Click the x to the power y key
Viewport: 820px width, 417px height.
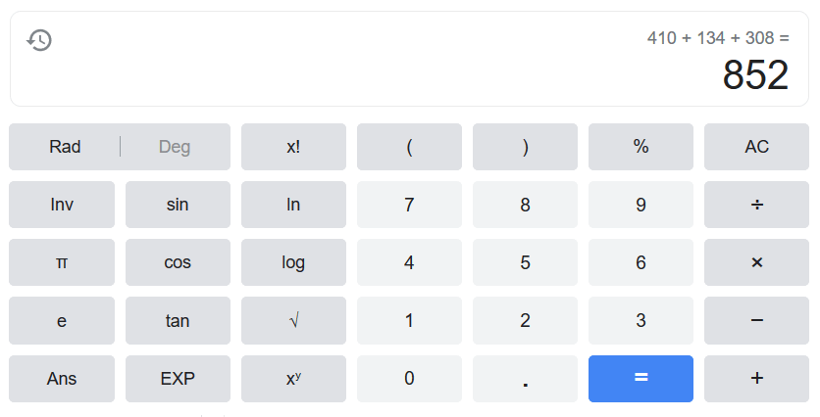pyautogui.click(x=293, y=379)
